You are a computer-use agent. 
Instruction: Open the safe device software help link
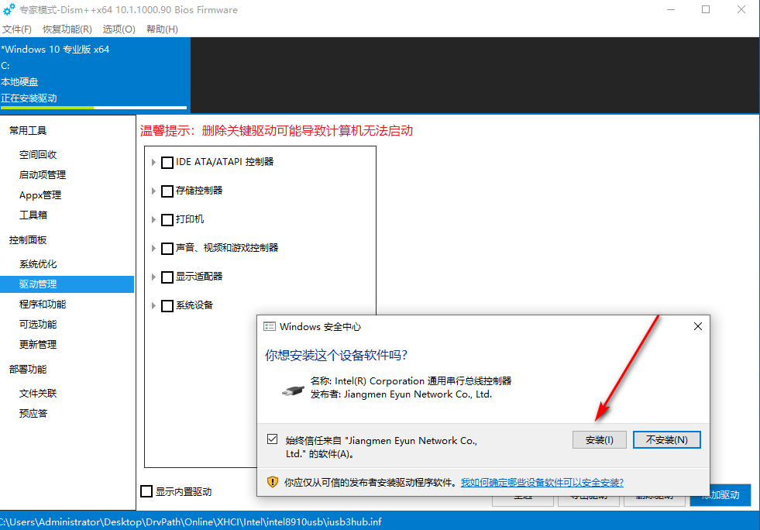pyautogui.click(x=542, y=482)
